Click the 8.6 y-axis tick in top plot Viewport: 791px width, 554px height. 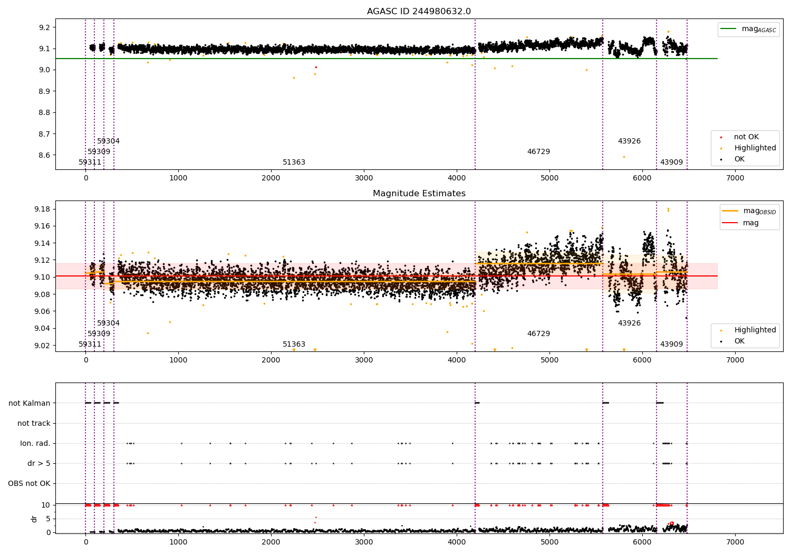[44, 155]
